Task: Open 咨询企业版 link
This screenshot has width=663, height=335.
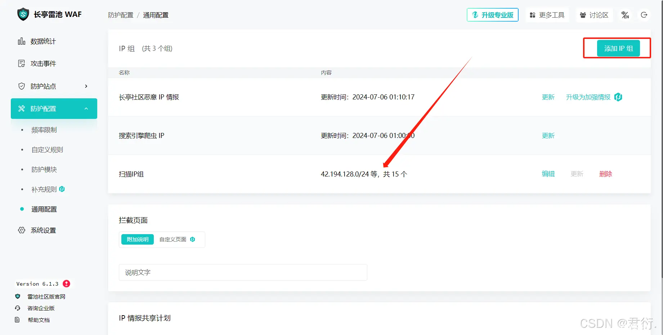Action: pos(41,308)
